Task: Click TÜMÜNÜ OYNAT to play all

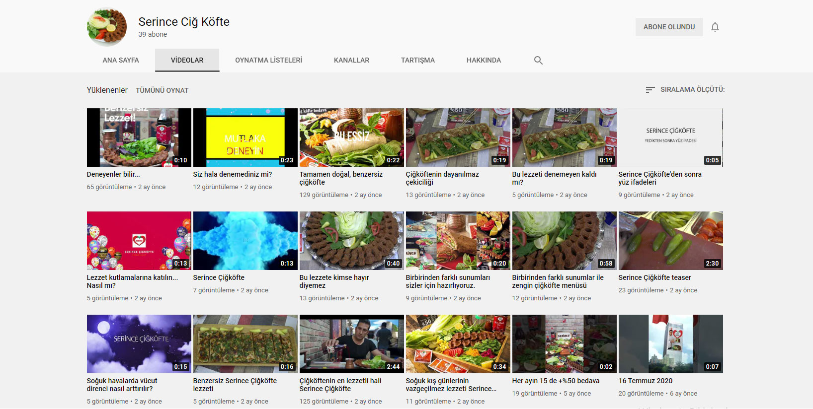Action: point(162,90)
